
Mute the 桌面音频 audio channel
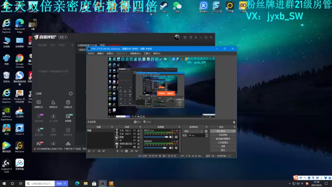(171, 148)
